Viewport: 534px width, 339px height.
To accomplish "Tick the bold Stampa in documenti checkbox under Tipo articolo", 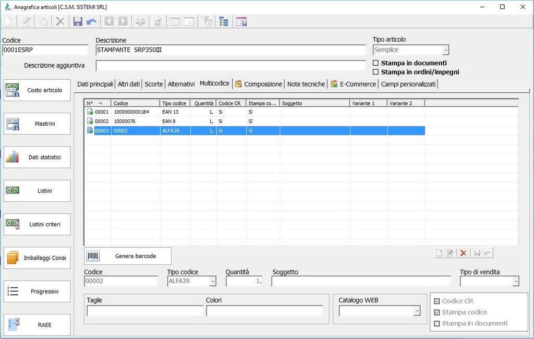I will click(x=375, y=63).
